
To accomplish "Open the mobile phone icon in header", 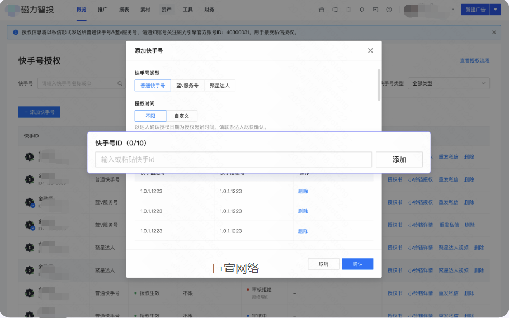I will click(348, 10).
